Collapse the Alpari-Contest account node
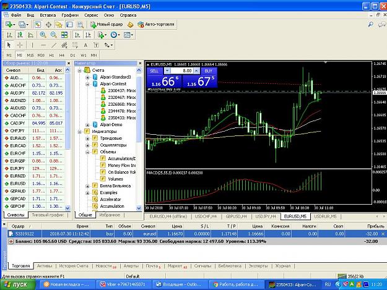The width and height of the screenshot is (387, 290). point(87,84)
